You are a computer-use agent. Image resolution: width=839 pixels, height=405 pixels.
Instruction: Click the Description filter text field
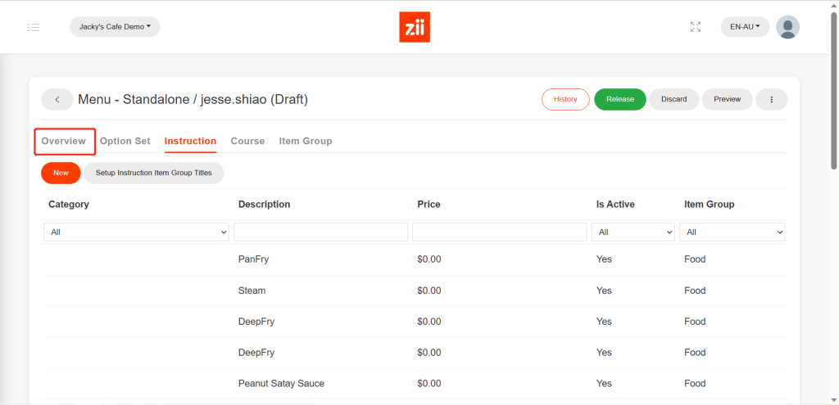(320, 232)
